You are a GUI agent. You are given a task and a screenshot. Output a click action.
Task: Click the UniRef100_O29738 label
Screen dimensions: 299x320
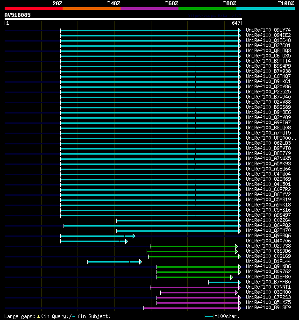268,246
